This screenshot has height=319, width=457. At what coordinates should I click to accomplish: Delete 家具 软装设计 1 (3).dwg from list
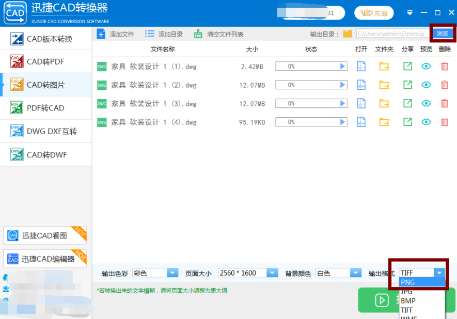point(445,103)
